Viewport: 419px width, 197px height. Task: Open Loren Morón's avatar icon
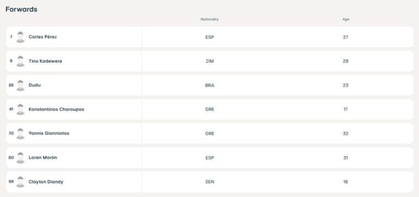20,158
